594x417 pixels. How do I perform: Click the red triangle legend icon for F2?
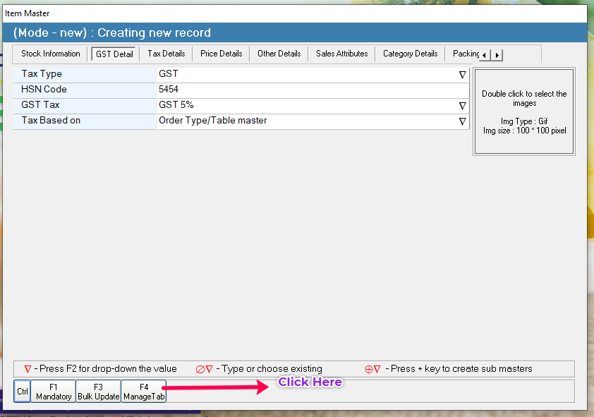(28, 369)
